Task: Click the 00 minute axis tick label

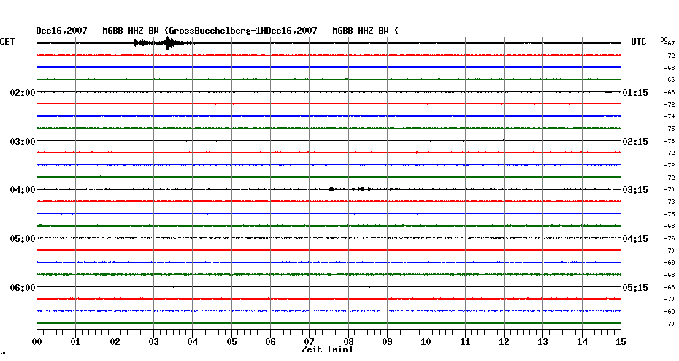Action: pyautogui.click(x=37, y=342)
